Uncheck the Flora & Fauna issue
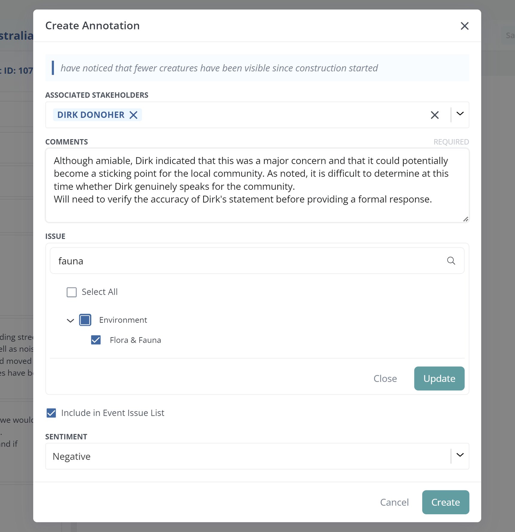This screenshot has width=515, height=532. coord(96,340)
